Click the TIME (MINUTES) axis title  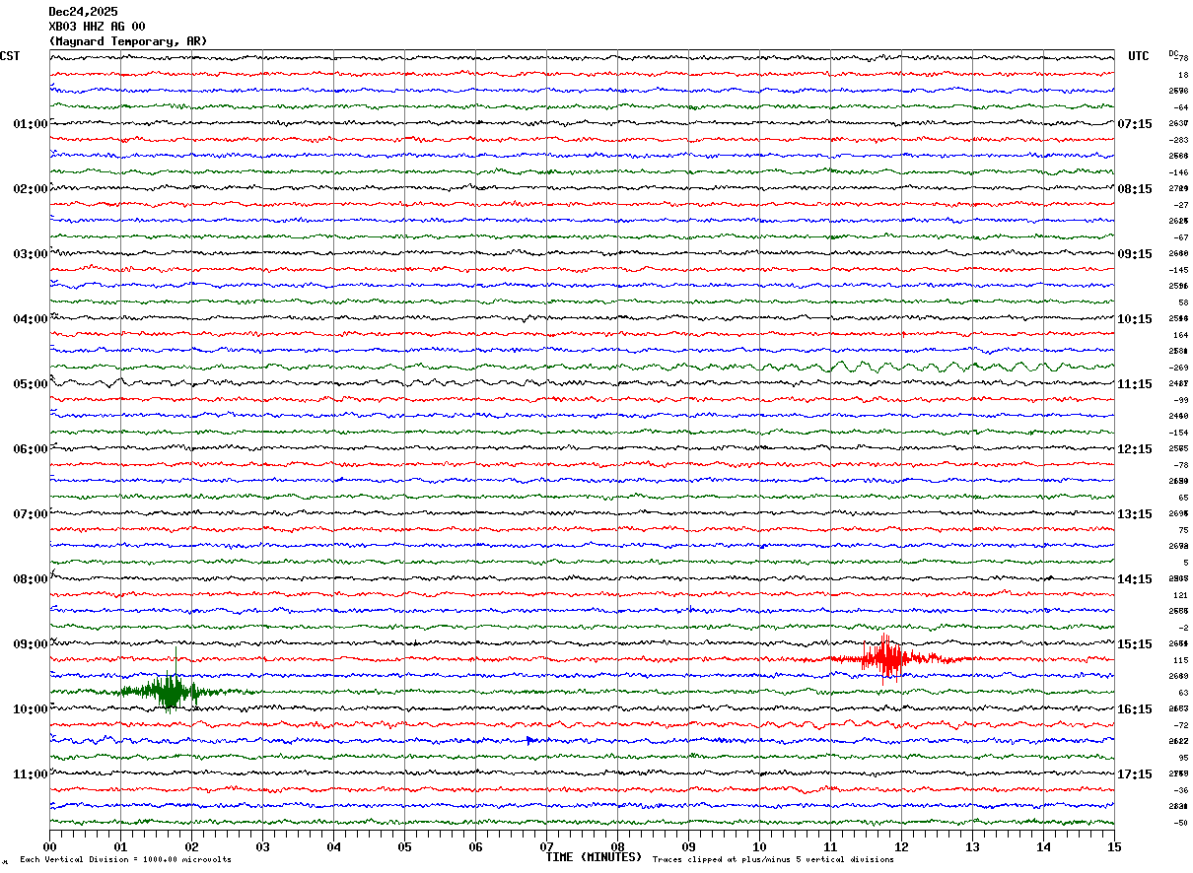[x=593, y=857]
